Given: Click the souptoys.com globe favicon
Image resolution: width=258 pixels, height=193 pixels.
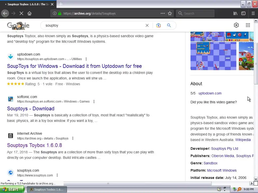Looking at the screenshot, I should (11, 173).
